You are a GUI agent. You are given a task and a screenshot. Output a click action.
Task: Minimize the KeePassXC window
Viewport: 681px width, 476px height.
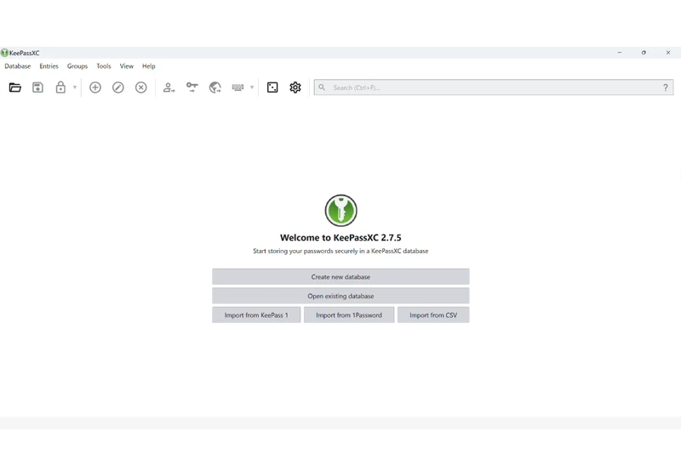coord(620,53)
